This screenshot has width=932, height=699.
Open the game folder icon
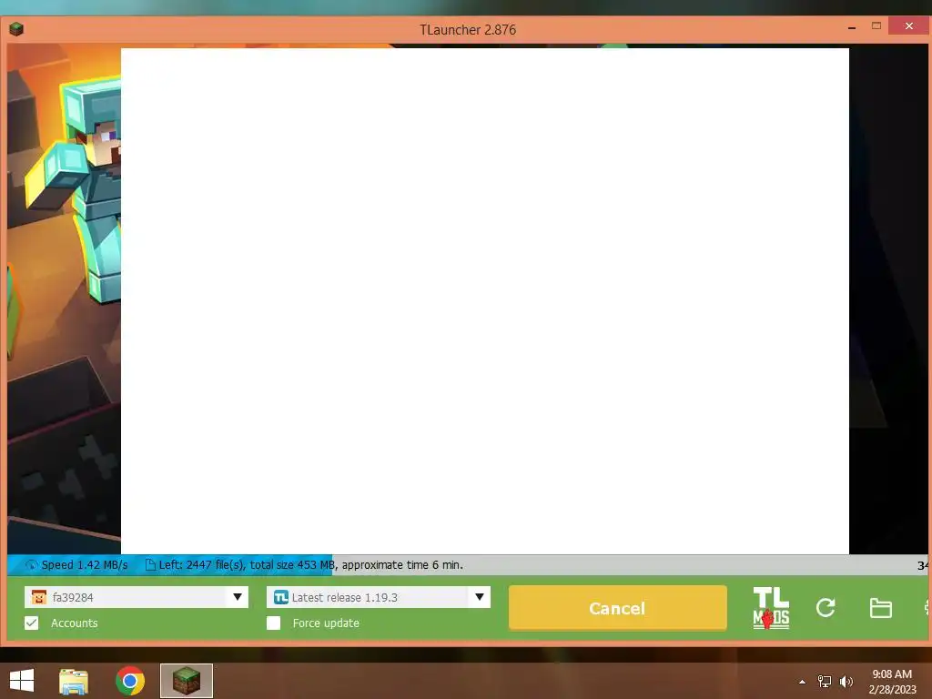[x=880, y=608]
